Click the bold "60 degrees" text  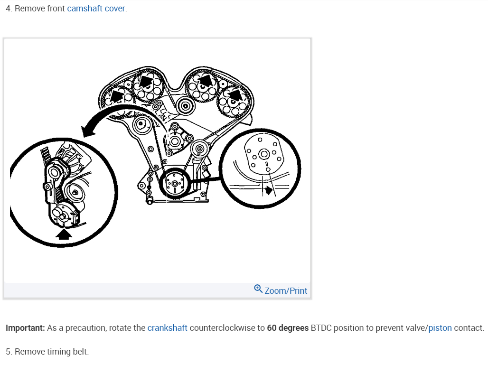click(x=288, y=328)
